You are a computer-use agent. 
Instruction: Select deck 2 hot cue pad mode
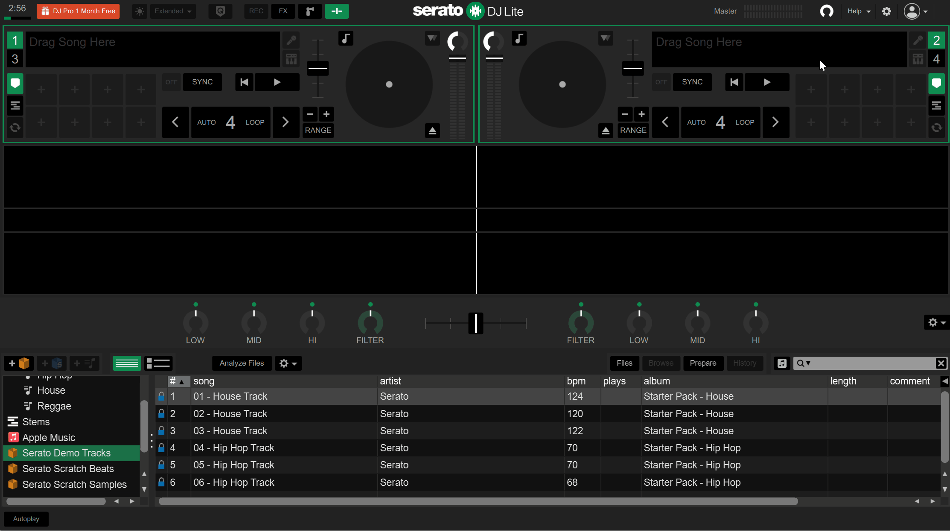coord(936,83)
